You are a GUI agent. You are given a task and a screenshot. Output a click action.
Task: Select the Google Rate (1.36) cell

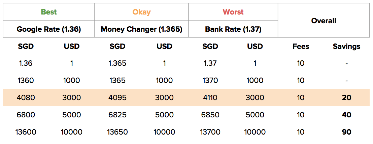click(49, 29)
